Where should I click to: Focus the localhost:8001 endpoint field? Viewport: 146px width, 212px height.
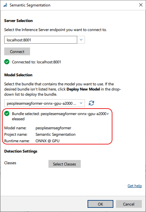tap(41, 40)
